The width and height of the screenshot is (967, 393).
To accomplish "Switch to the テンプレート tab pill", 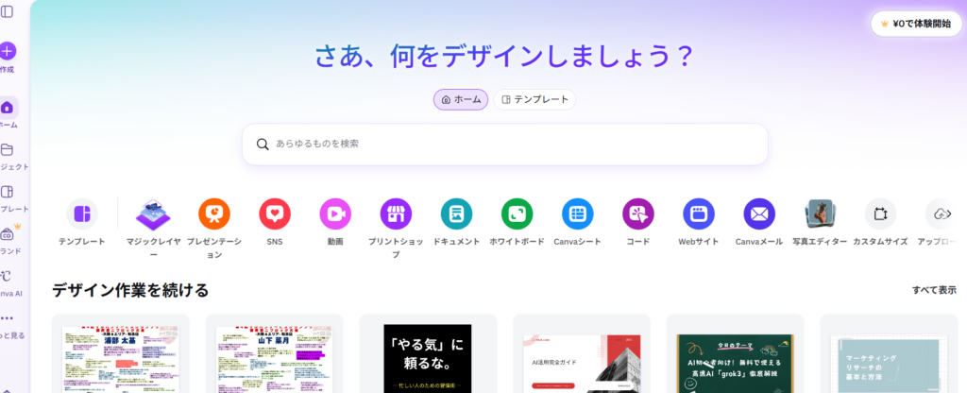I will click(x=534, y=99).
